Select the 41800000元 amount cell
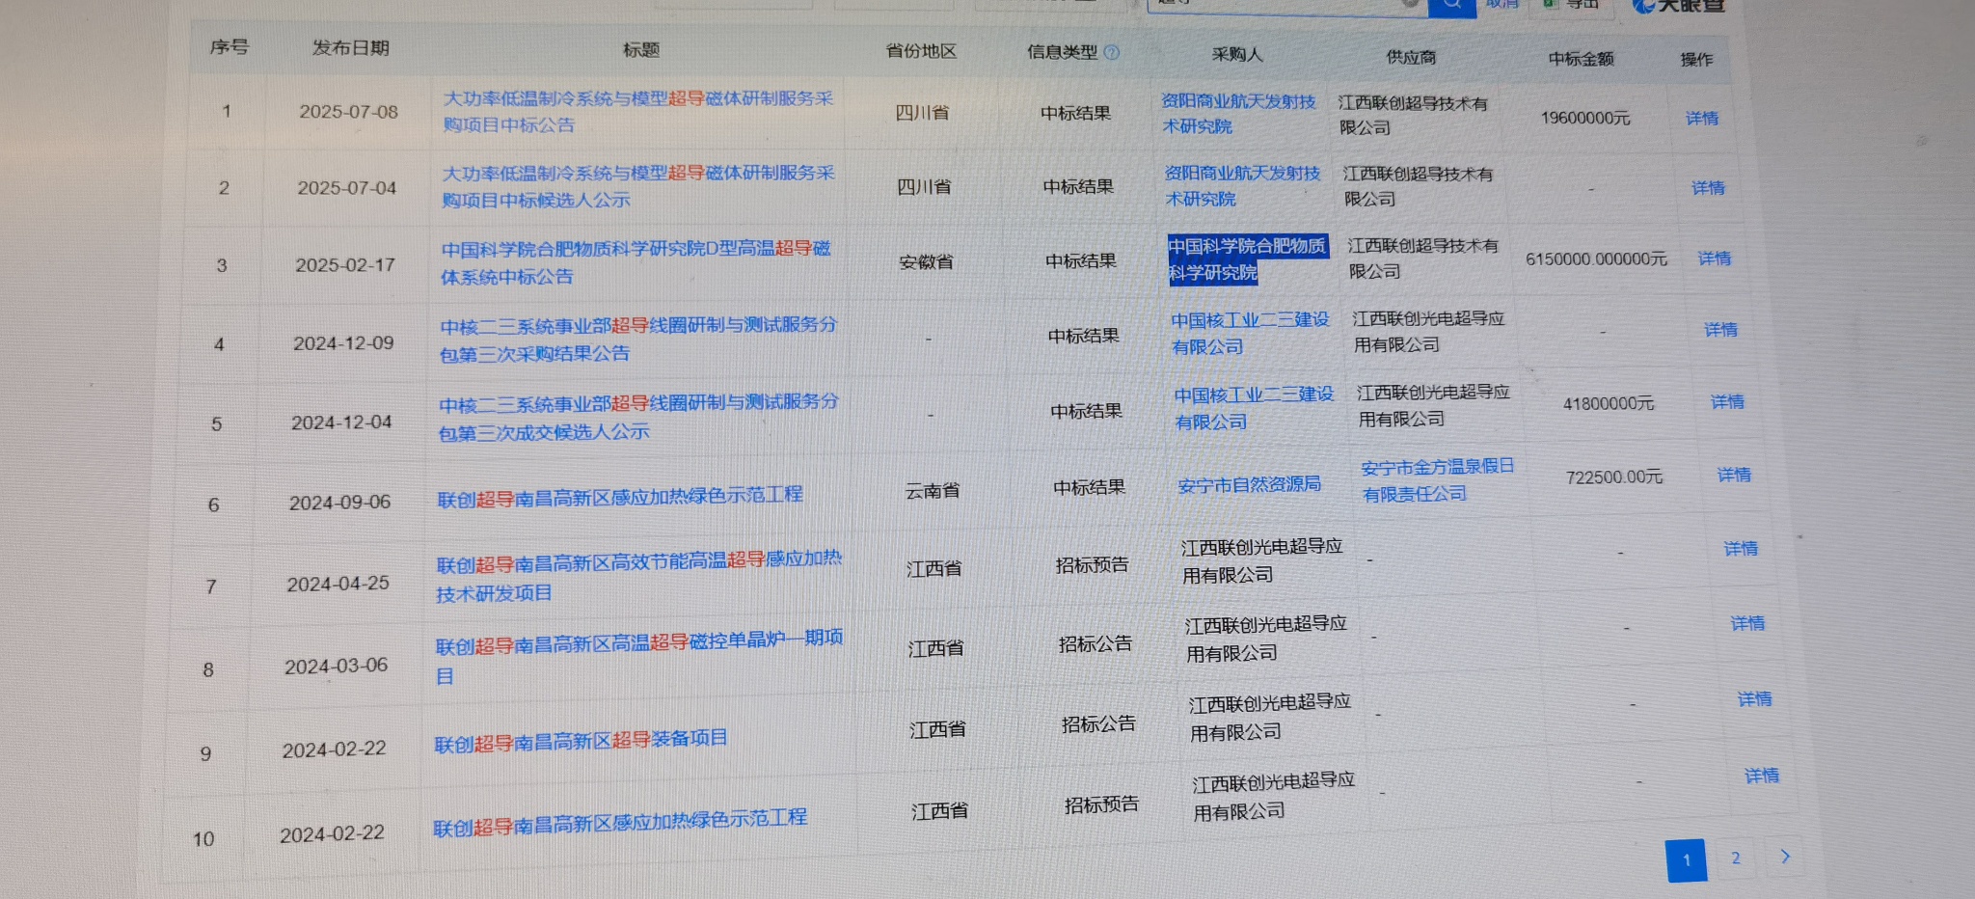This screenshot has height=899, width=1975. click(x=1609, y=403)
